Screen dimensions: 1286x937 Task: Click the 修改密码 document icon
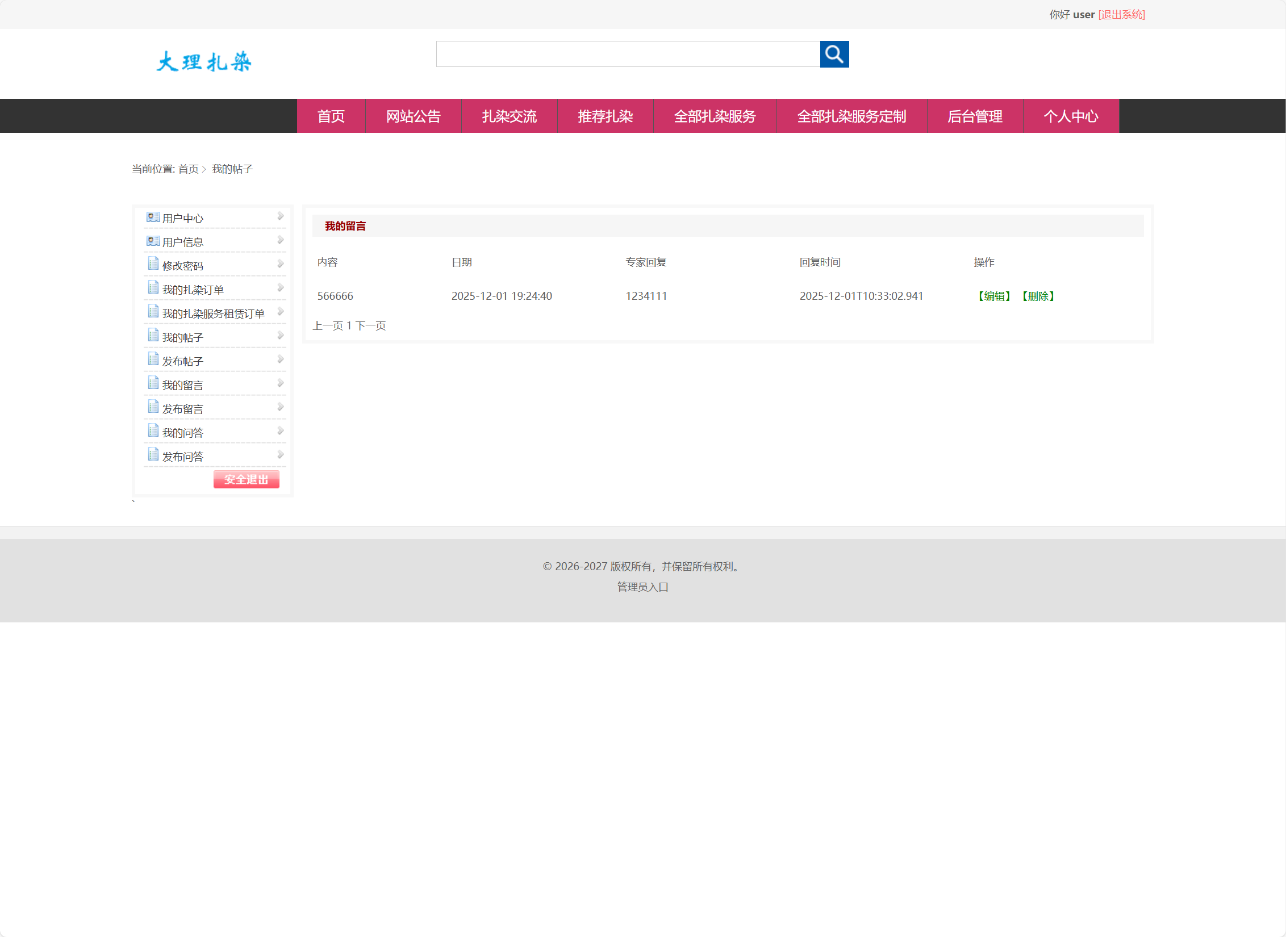pyautogui.click(x=153, y=263)
